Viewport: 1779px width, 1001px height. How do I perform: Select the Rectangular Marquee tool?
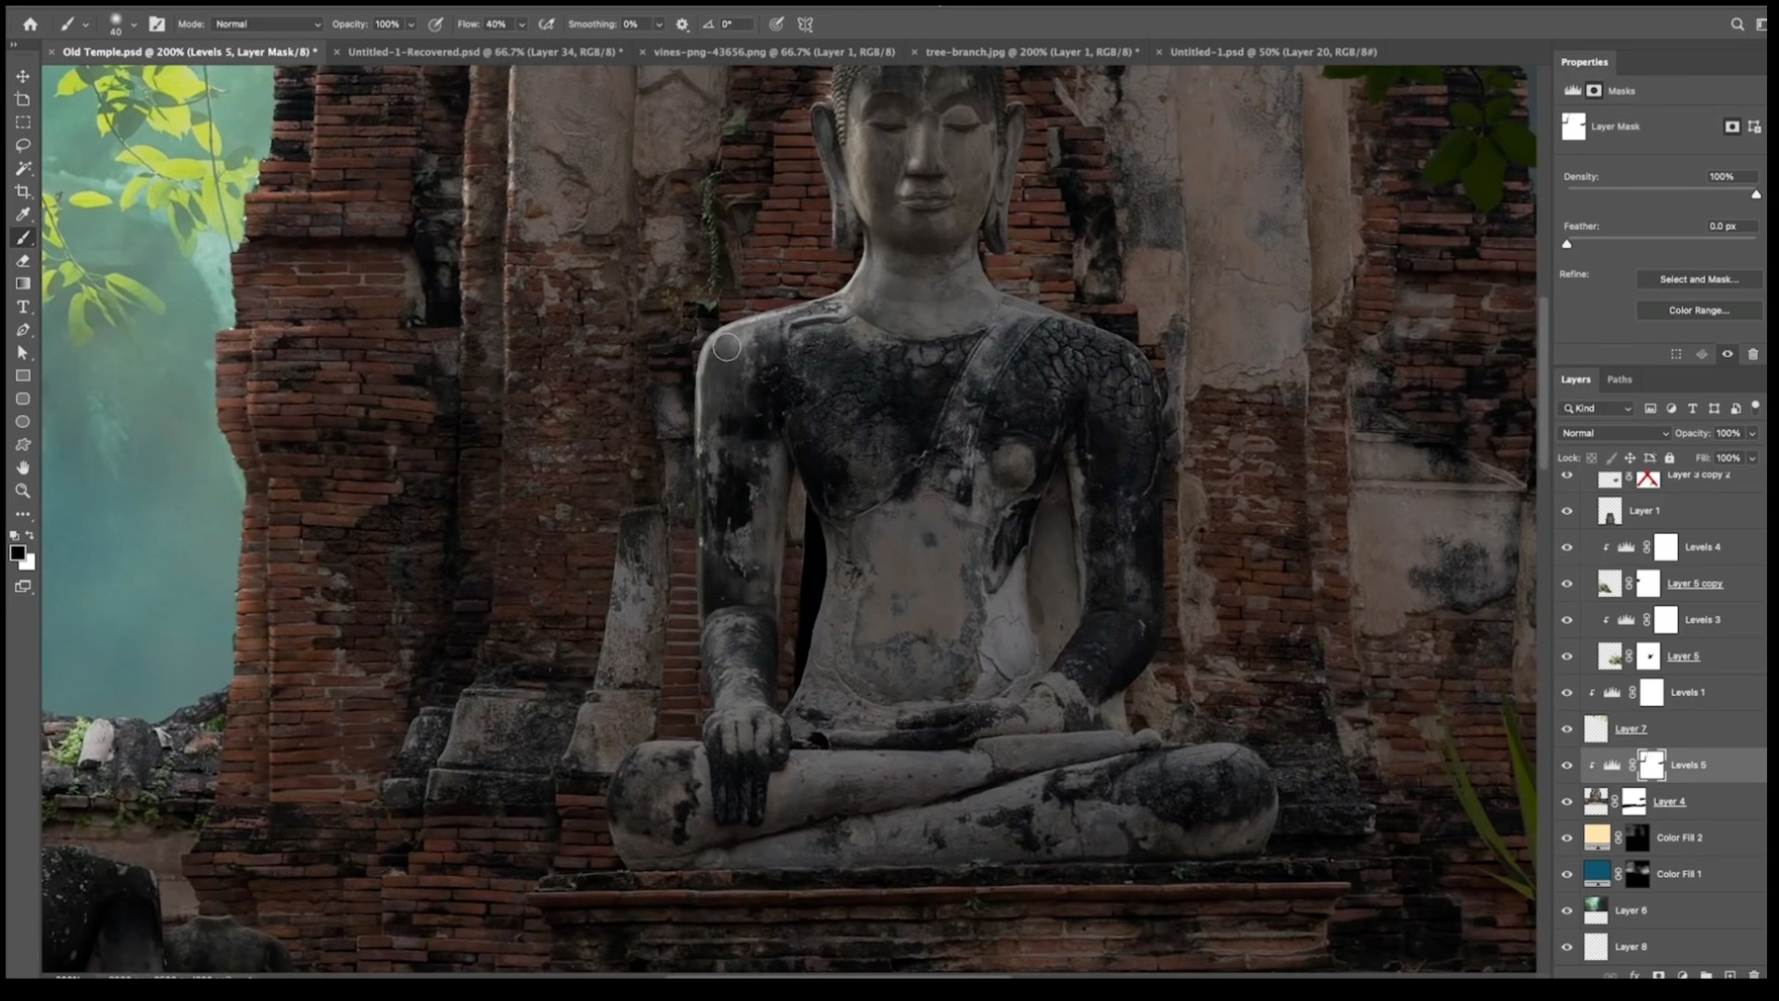click(x=23, y=122)
